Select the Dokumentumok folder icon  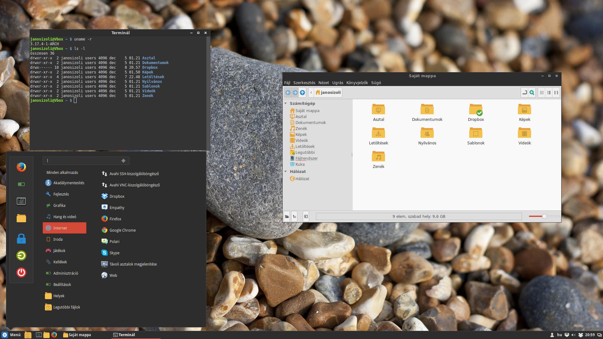(427, 110)
